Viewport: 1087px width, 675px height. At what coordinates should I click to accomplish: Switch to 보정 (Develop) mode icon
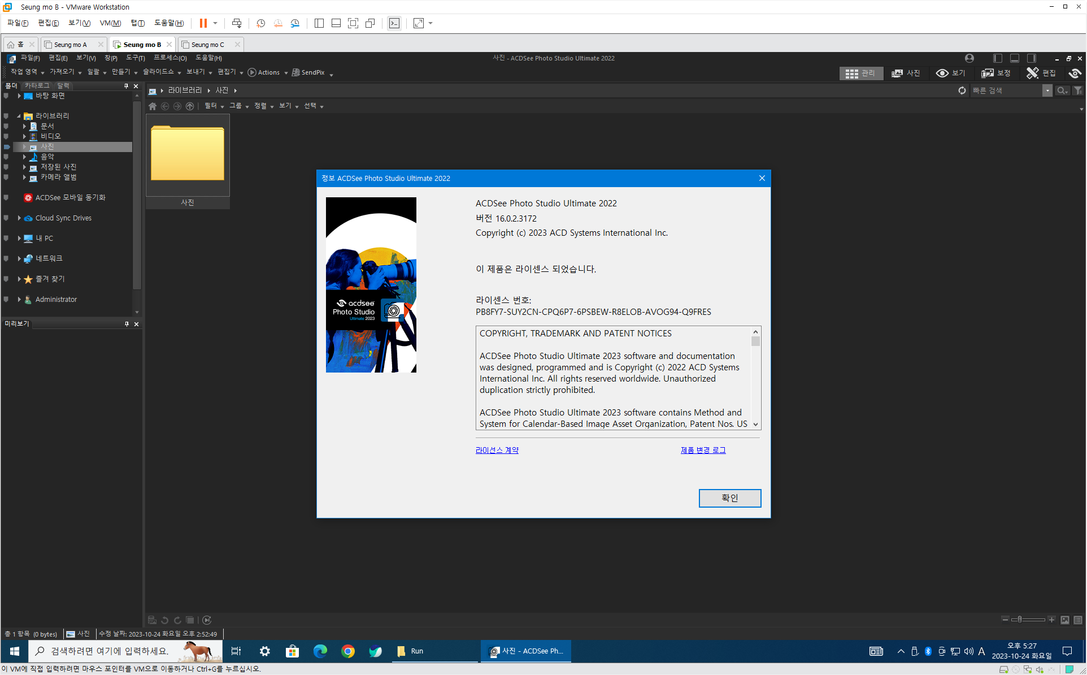point(988,73)
